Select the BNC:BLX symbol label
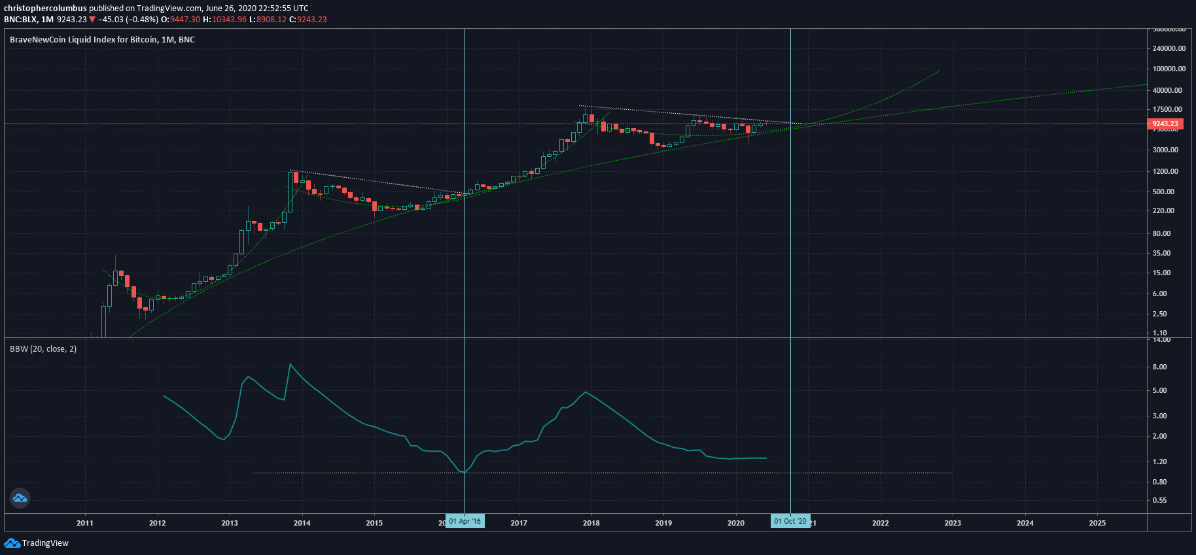 (20, 20)
